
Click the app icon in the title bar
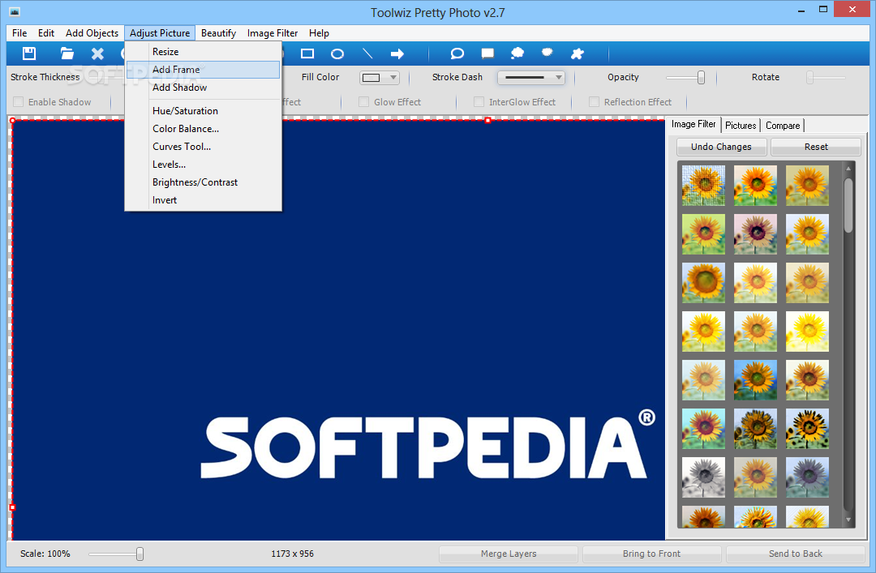(x=15, y=11)
